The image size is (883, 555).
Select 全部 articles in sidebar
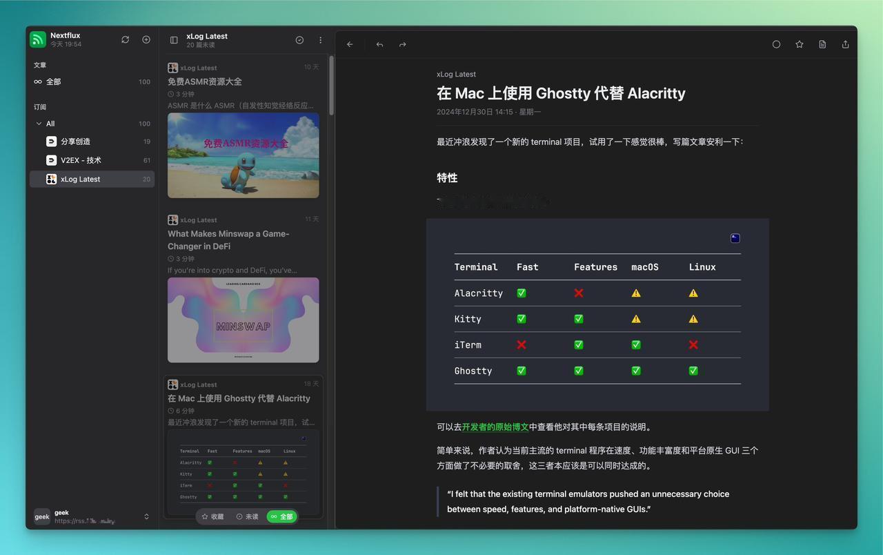[x=92, y=81]
